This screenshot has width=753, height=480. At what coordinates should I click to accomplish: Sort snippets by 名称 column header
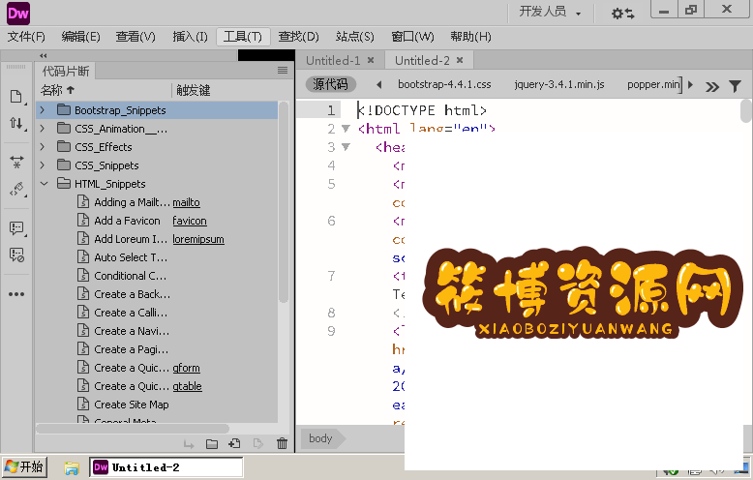tap(58, 90)
